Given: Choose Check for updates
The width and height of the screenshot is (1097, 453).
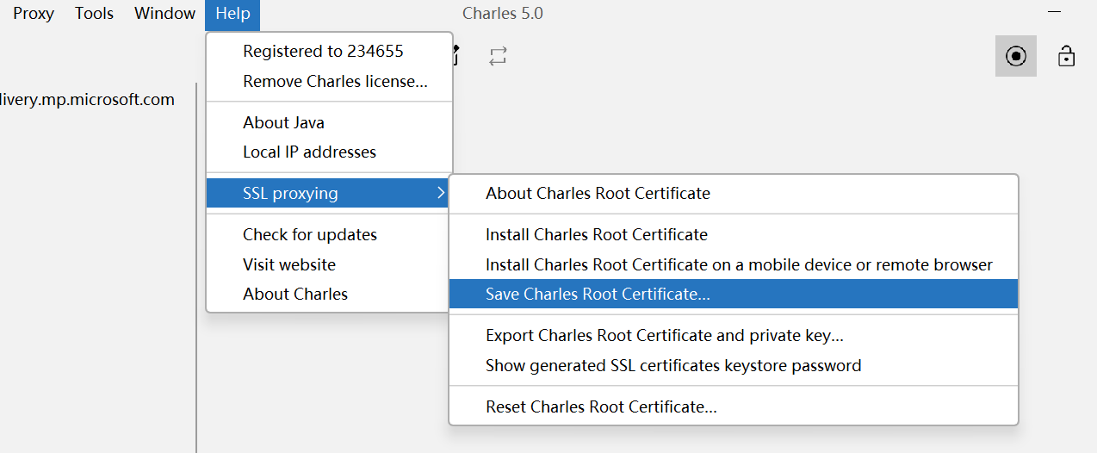Looking at the screenshot, I should click(330, 234).
